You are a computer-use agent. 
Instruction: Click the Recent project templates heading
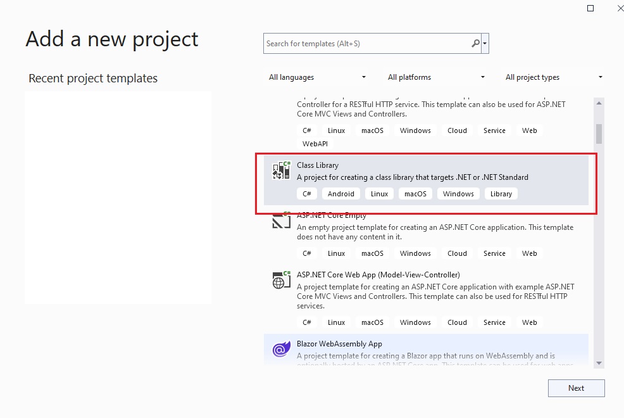click(x=93, y=79)
